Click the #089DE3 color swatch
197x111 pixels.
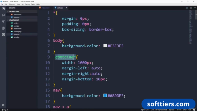point(105,95)
